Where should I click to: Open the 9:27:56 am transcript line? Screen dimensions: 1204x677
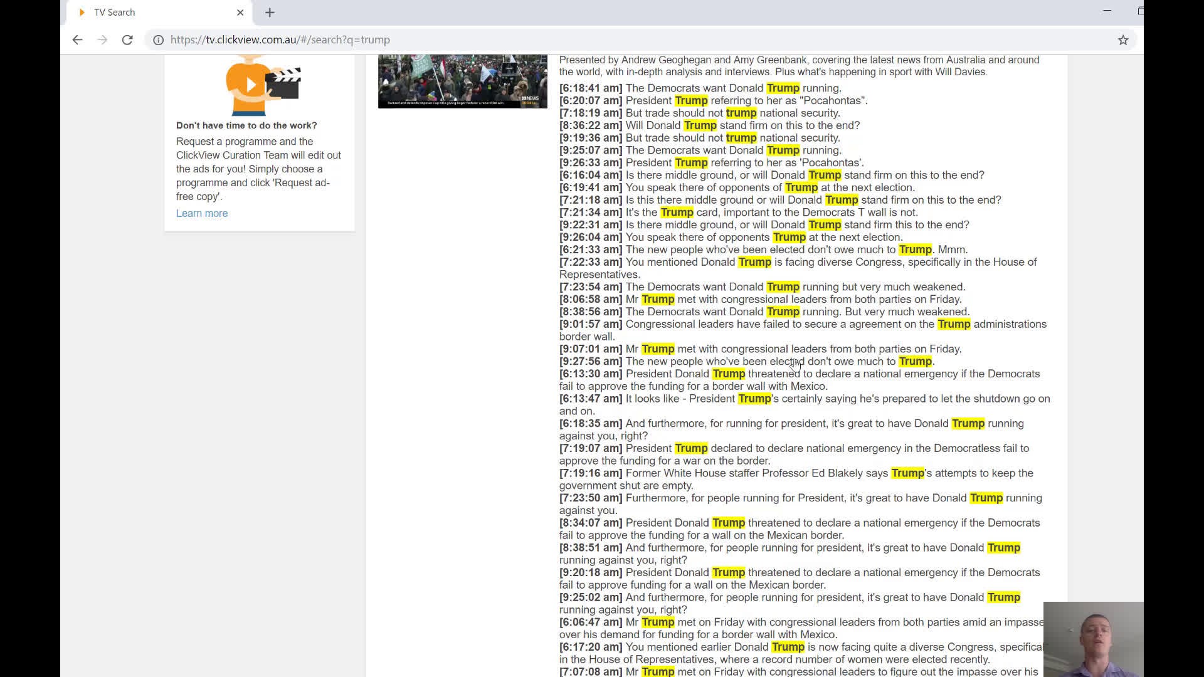click(591, 361)
